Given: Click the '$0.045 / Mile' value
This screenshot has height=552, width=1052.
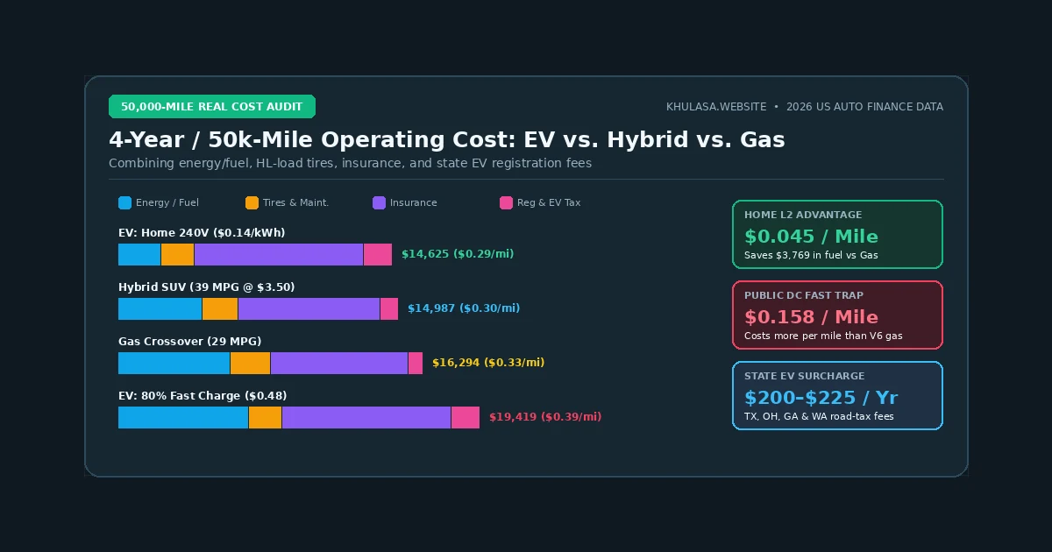Looking at the screenshot, I should click(811, 237).
